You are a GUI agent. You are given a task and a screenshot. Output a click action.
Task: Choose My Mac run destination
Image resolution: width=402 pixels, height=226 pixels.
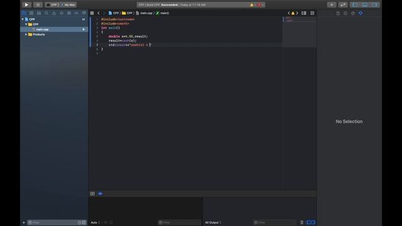coord(68,4)
